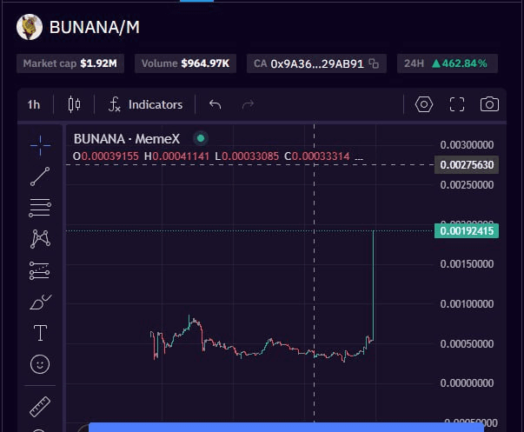
Task: Open the emoji icons tool
Action: [x=40, y=364]
